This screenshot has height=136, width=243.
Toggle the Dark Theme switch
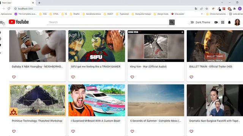pos(191,22)
